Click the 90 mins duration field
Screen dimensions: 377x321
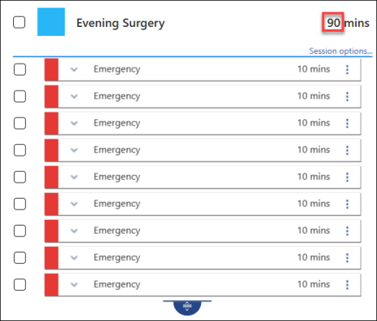click(x=333, y=23)
